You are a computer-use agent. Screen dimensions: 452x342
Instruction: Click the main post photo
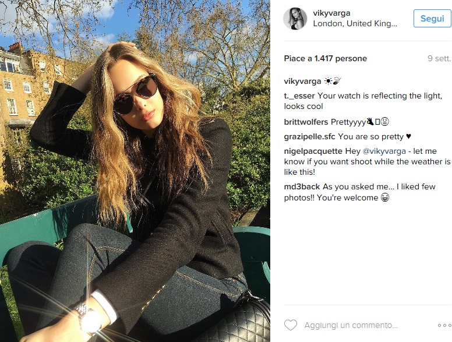[x=135, y=171]
